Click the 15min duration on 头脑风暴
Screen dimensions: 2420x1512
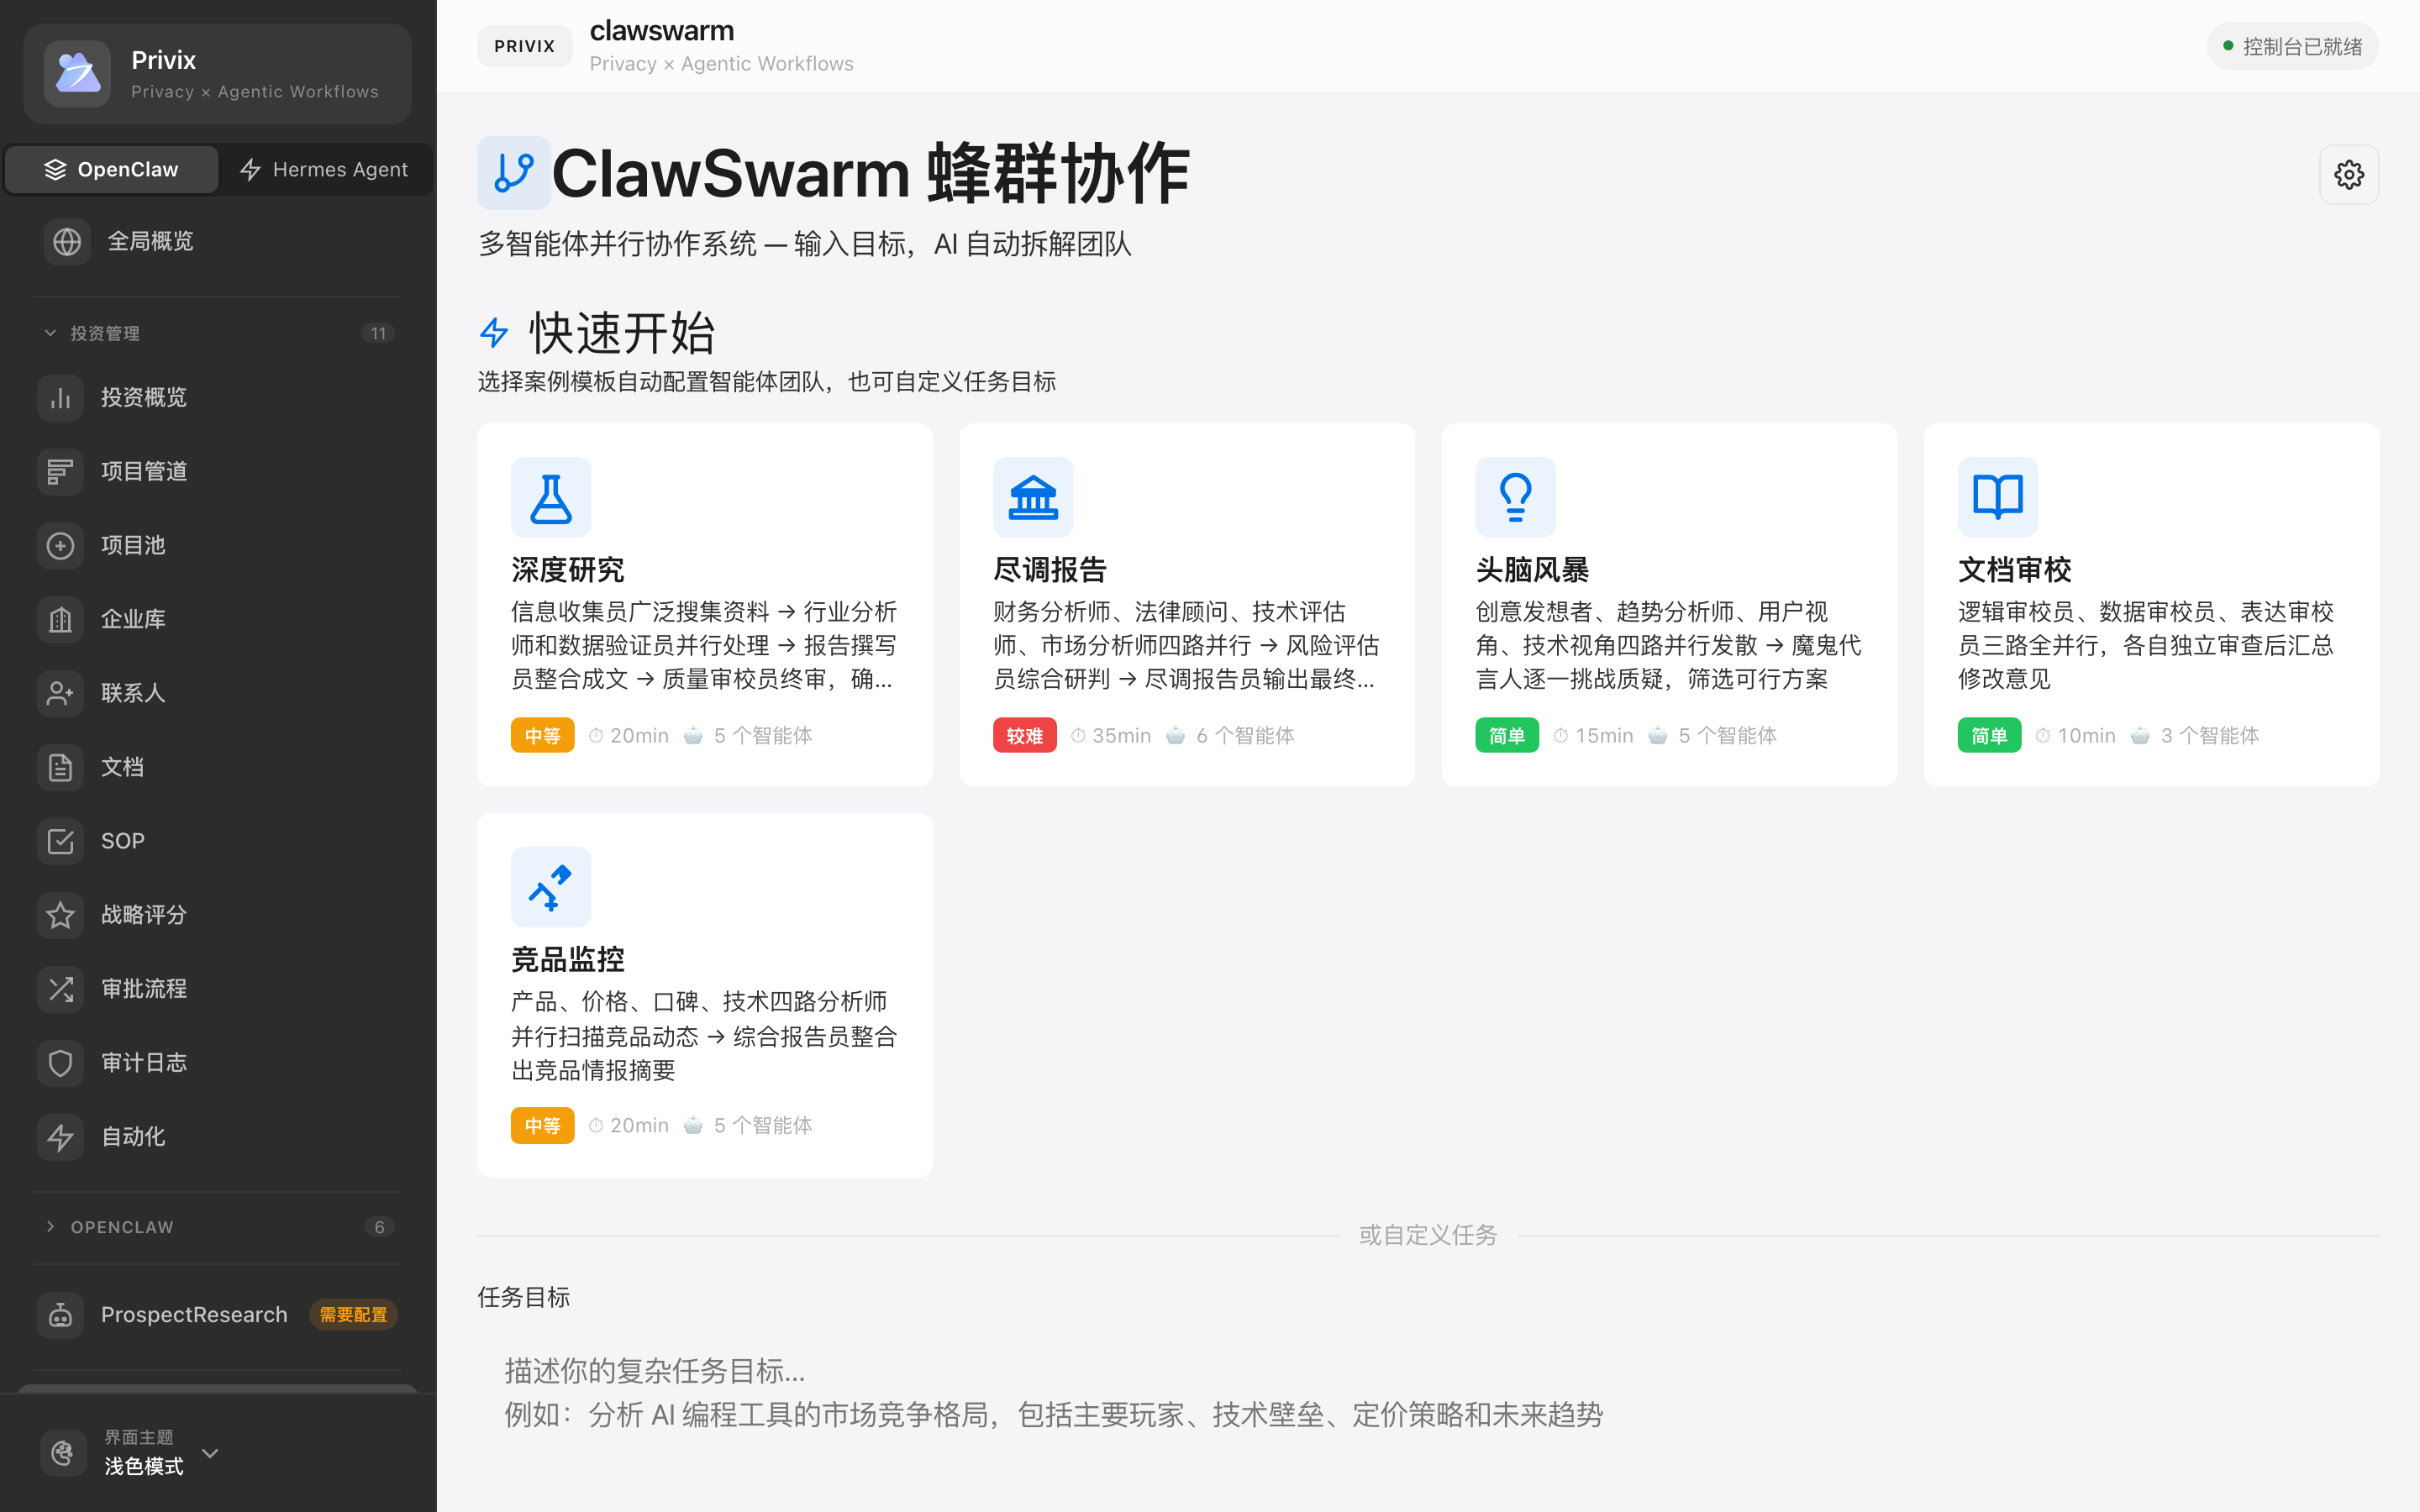click(x=1593, y=735)
